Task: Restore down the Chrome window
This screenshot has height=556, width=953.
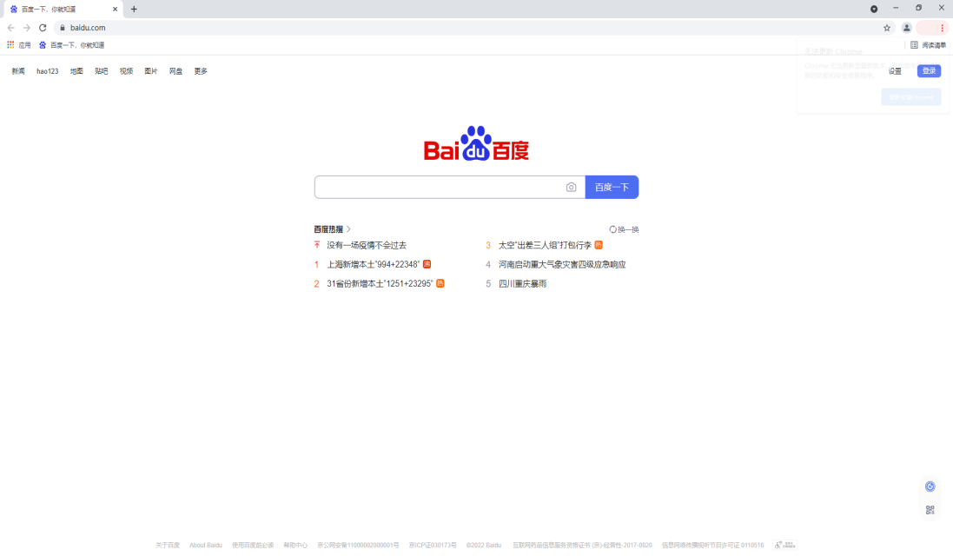Action: click(918, 8)
